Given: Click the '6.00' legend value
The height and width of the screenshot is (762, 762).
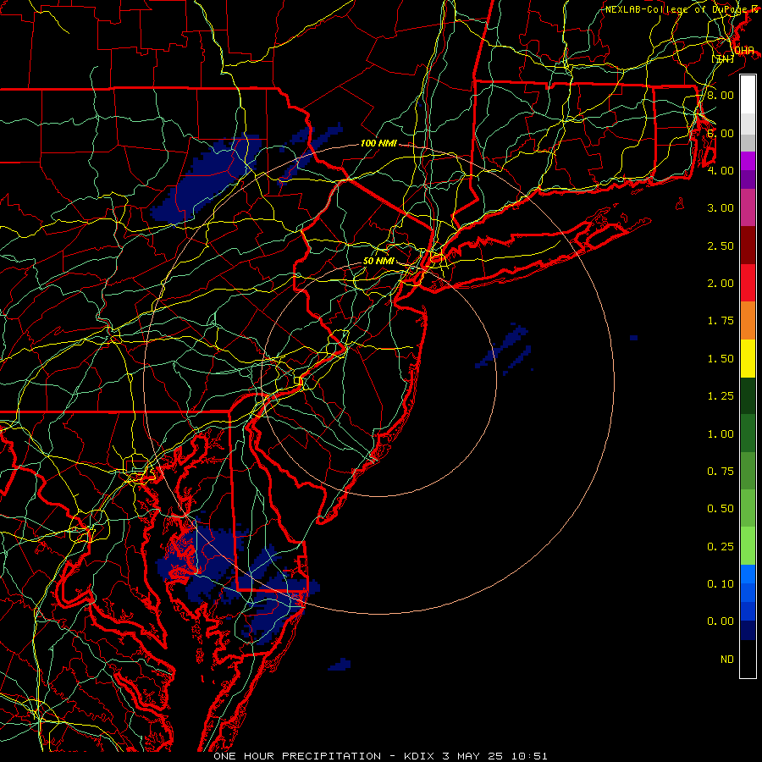Looking at the screenshot, I should coord(721,133).
